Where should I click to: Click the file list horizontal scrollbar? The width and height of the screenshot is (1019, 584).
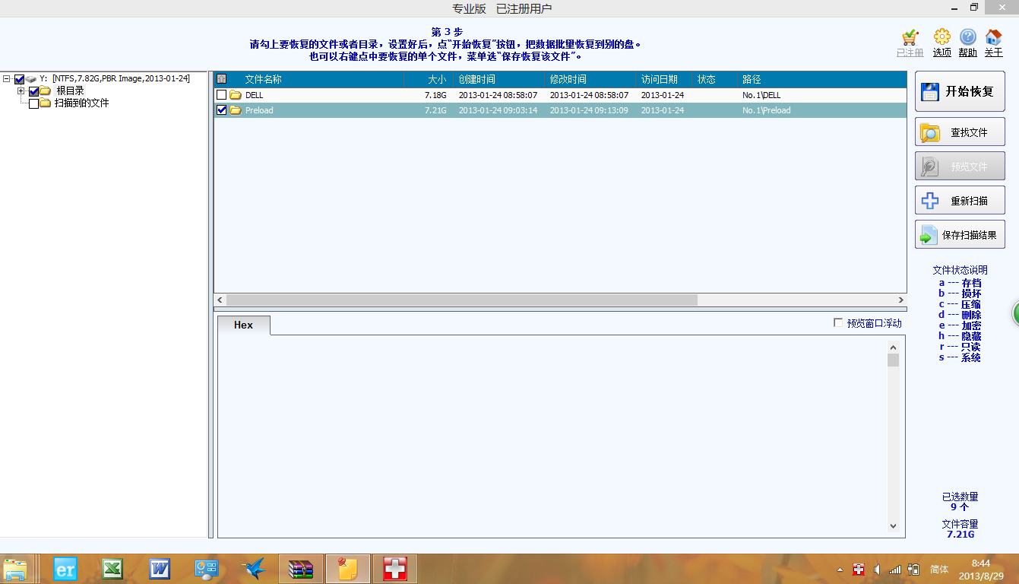(461, 300)
